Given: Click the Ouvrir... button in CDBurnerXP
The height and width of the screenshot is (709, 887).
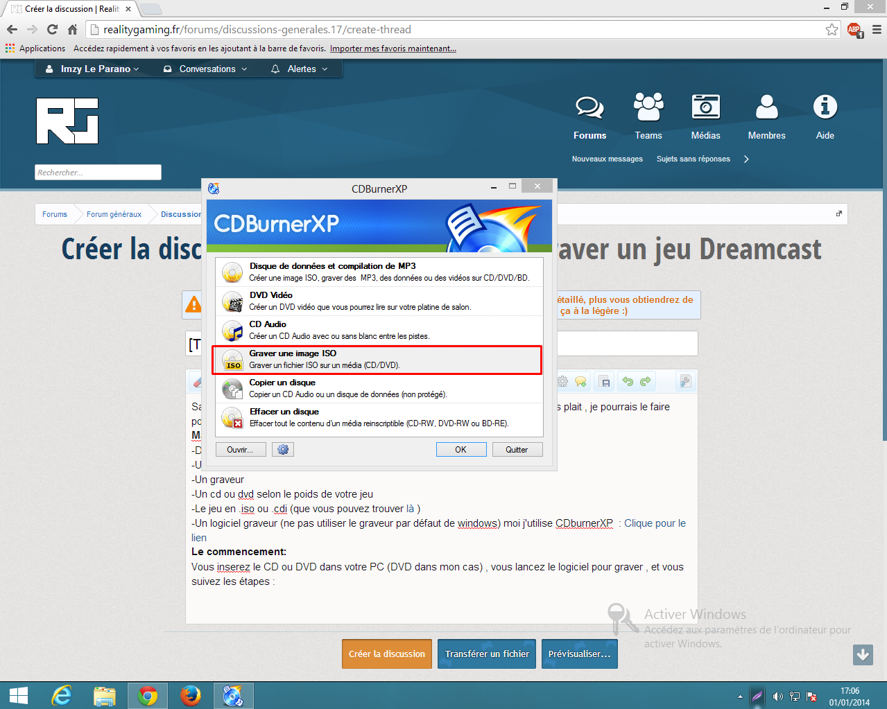Looking at the screenshot, I should coord(240,450).
